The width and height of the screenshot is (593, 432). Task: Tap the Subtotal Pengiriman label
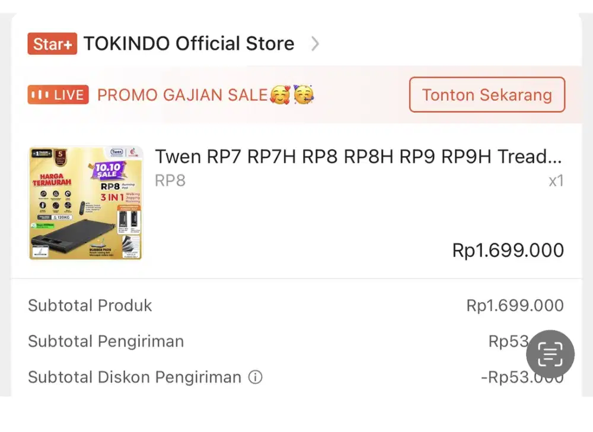click(x=106, y=341)
